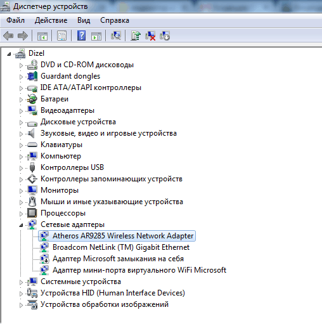Scan for hardware changes toolbar icon
The width and height of the screenshot is (322, 324).
click(x=116, y=36)
